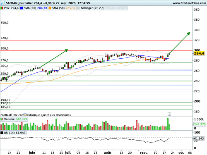The width and height of the screenshot is (207, 155).
Task: Click the Volume legend color swatch
Action: click(2, 119)
